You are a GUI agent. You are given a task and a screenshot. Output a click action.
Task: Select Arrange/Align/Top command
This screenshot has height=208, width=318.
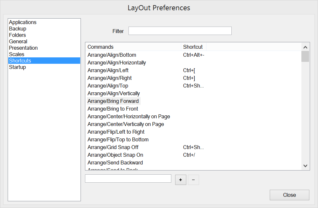(108, 86)
